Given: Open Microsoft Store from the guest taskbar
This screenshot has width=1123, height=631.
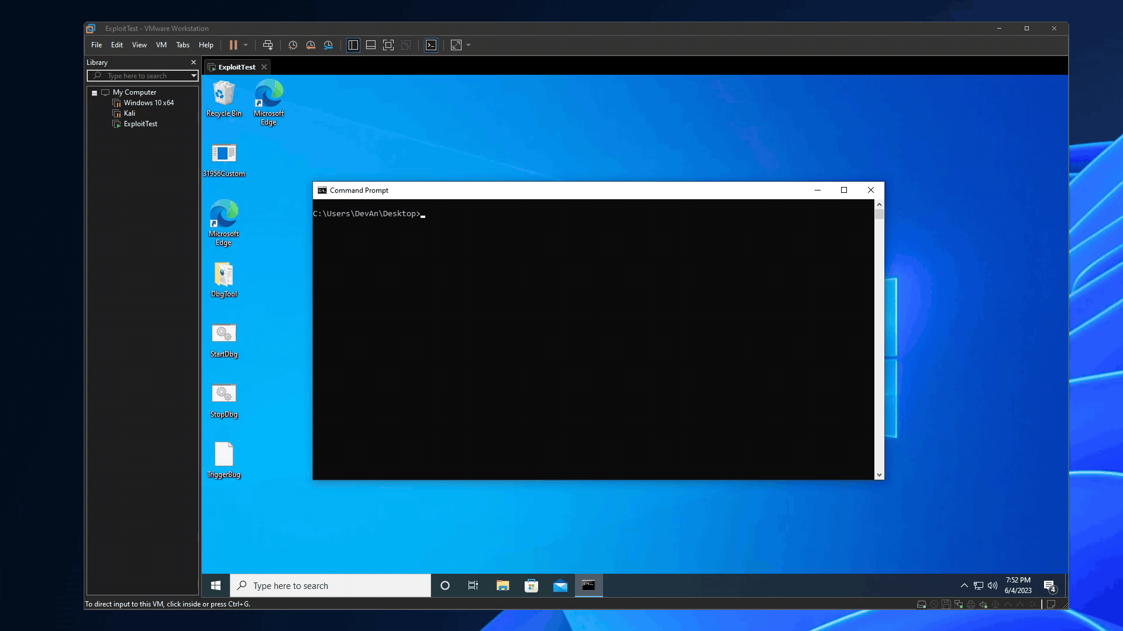Looking at the screenshot, I should click(531, 585).
